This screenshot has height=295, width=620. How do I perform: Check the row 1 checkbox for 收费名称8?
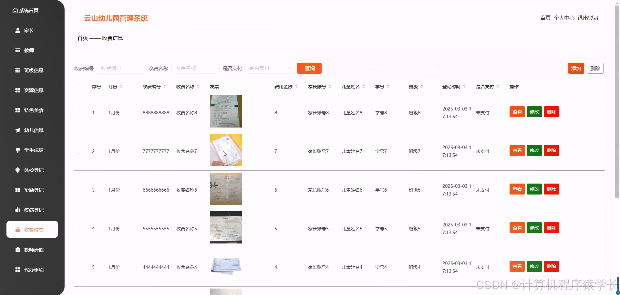pyautogui.click(x=78, y=113)
